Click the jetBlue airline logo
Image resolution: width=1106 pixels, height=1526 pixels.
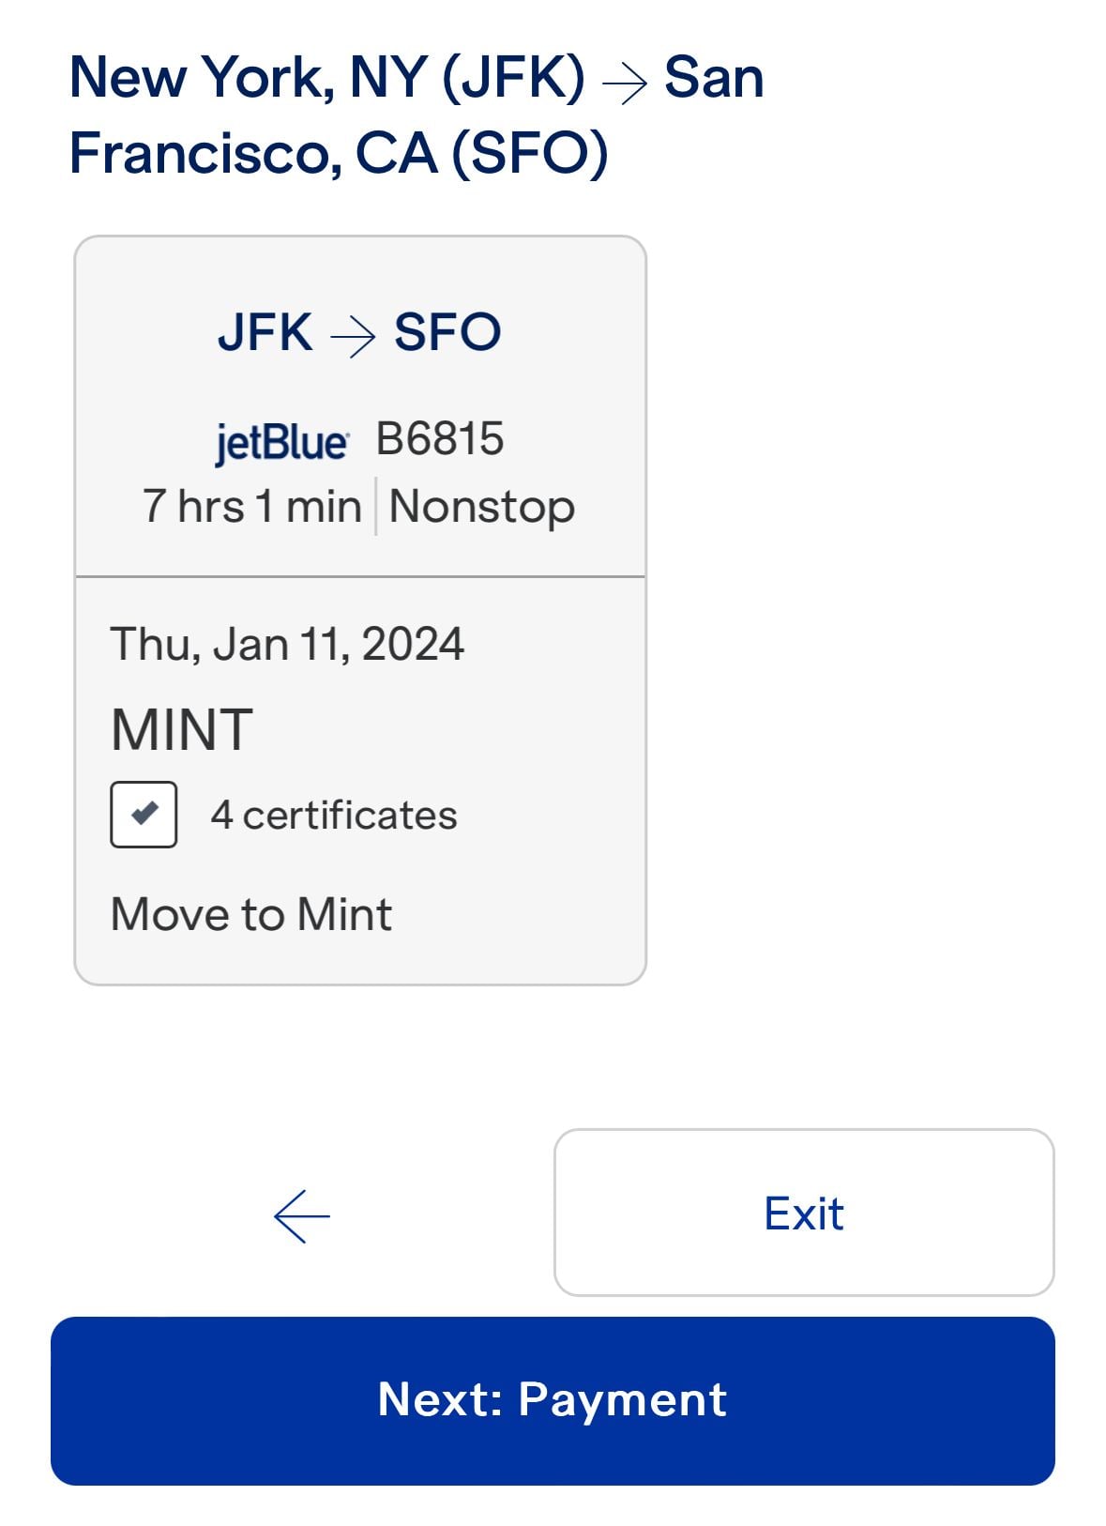[281, 442]
